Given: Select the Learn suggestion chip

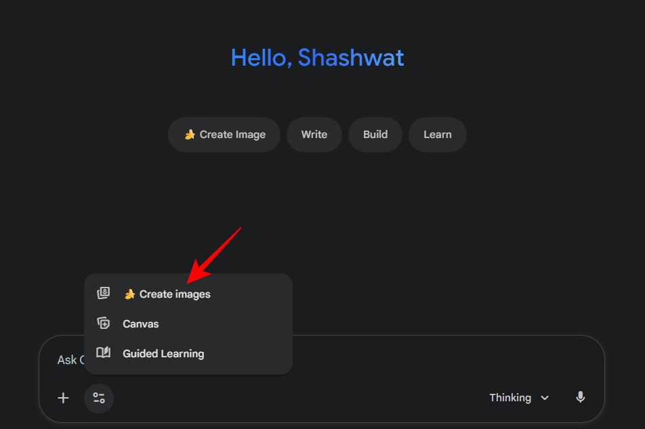Looking at the screenshot, I should pyautogui.click(x=438, y=135).
